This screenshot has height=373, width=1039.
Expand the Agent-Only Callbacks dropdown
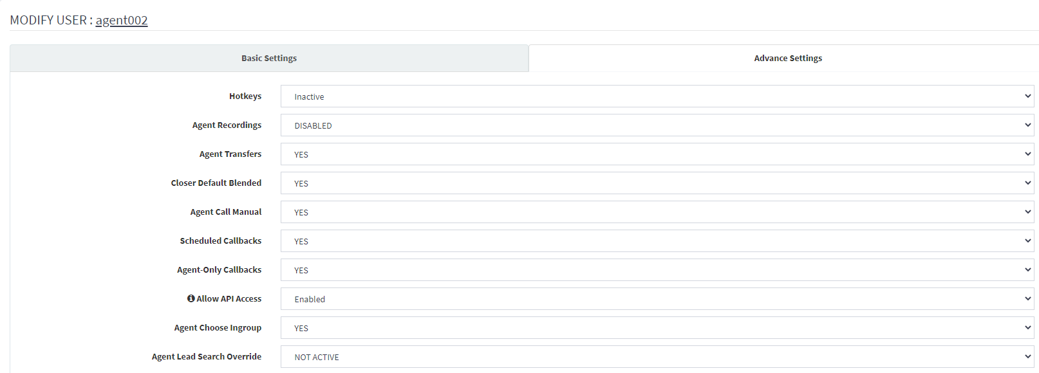point(657,270)
